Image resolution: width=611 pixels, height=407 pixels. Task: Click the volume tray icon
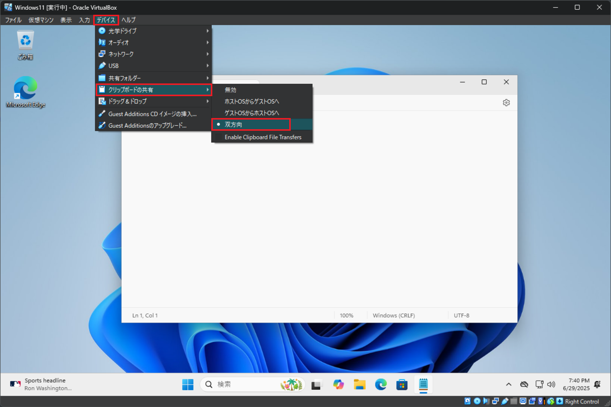[551, 384]
